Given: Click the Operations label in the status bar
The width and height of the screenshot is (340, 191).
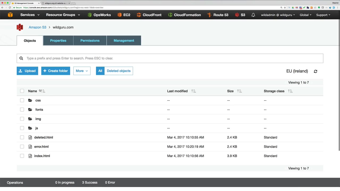Looking at the screenshot, I should (x=15, y=183).
